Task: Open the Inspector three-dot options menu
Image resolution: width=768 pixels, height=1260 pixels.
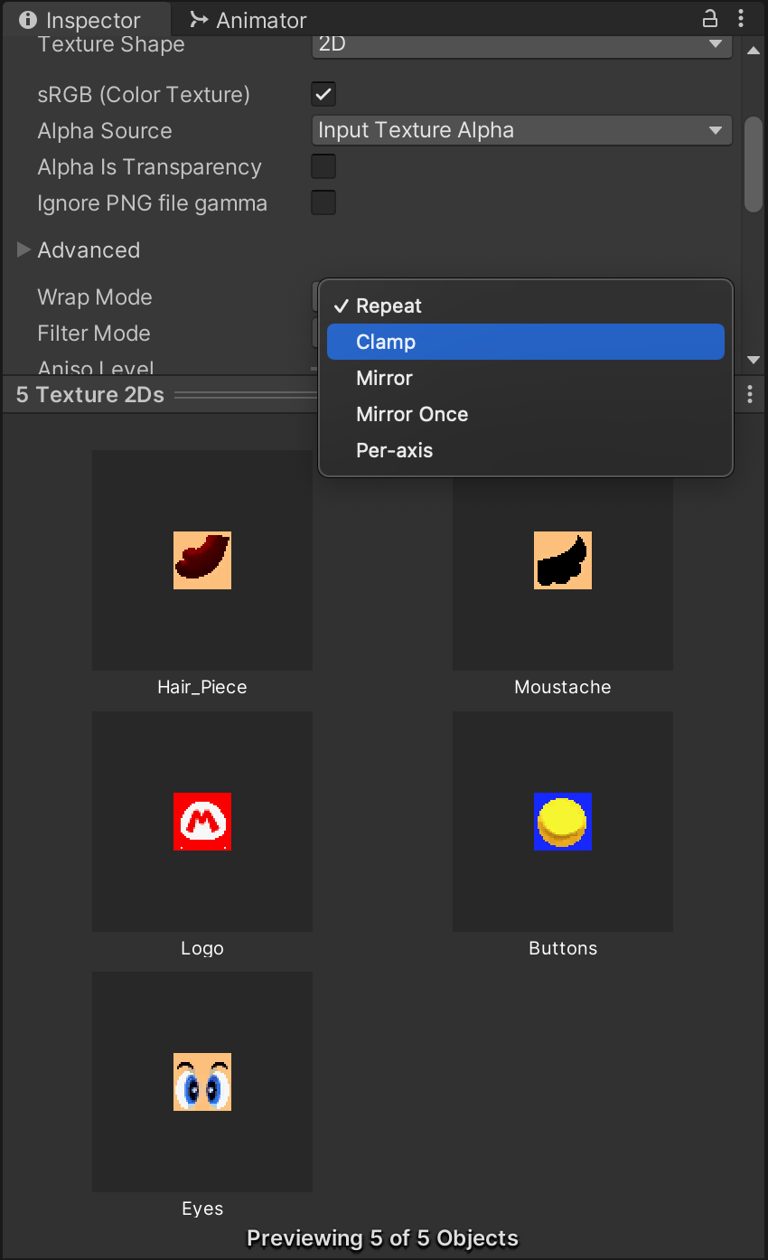Action: (x=741, y=18)
